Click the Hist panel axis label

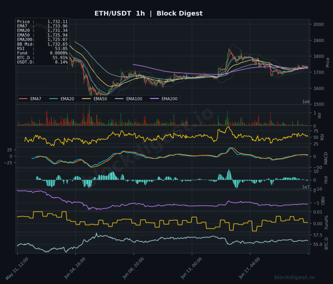326,180
